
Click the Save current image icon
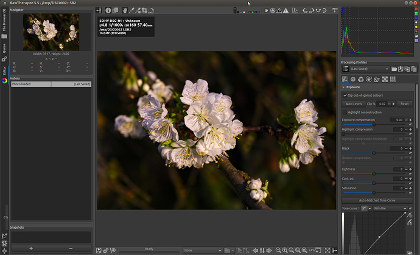coord(99,250)
